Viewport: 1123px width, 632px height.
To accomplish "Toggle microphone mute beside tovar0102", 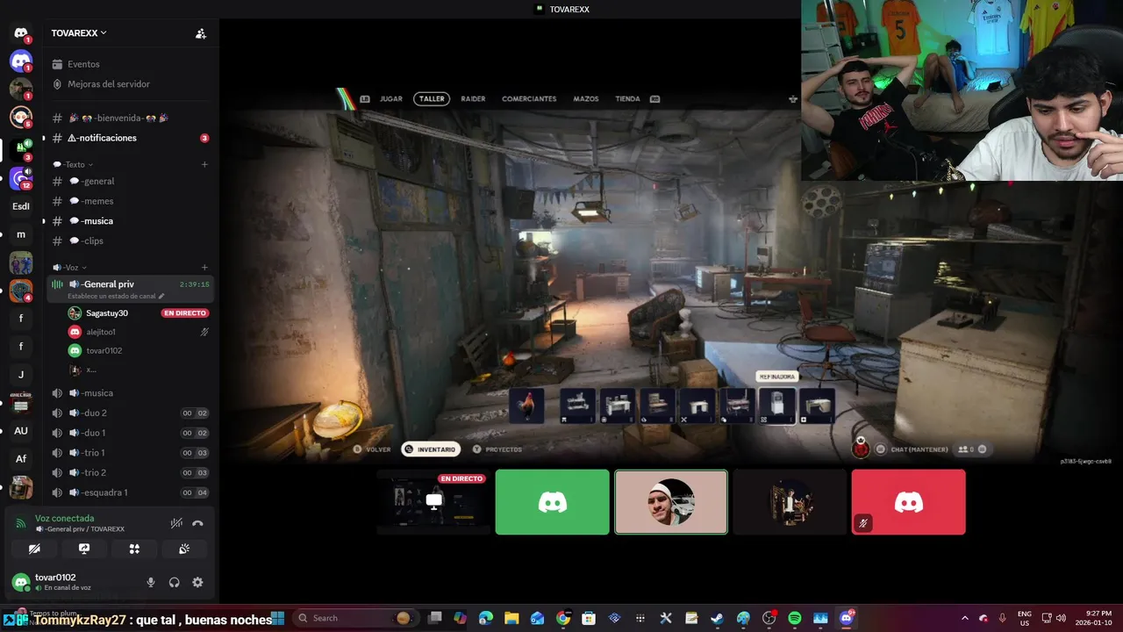I will click(151, 582).
